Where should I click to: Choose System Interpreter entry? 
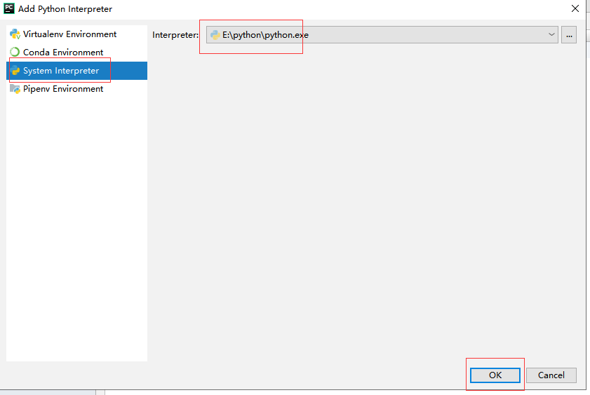(76, 71)
